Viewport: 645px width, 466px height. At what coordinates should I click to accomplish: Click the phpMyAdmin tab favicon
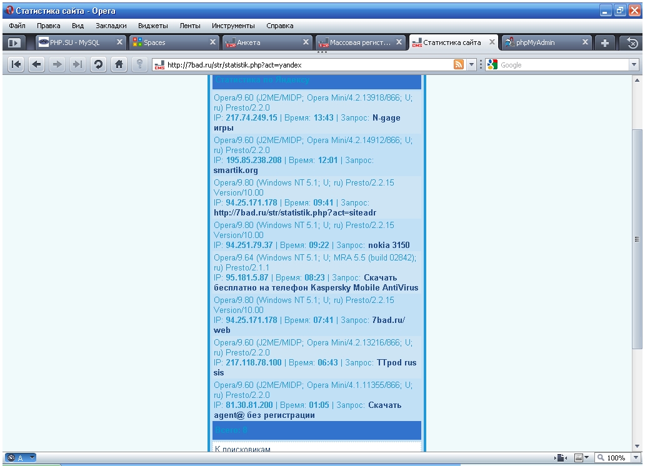click(x=509, y=42)
